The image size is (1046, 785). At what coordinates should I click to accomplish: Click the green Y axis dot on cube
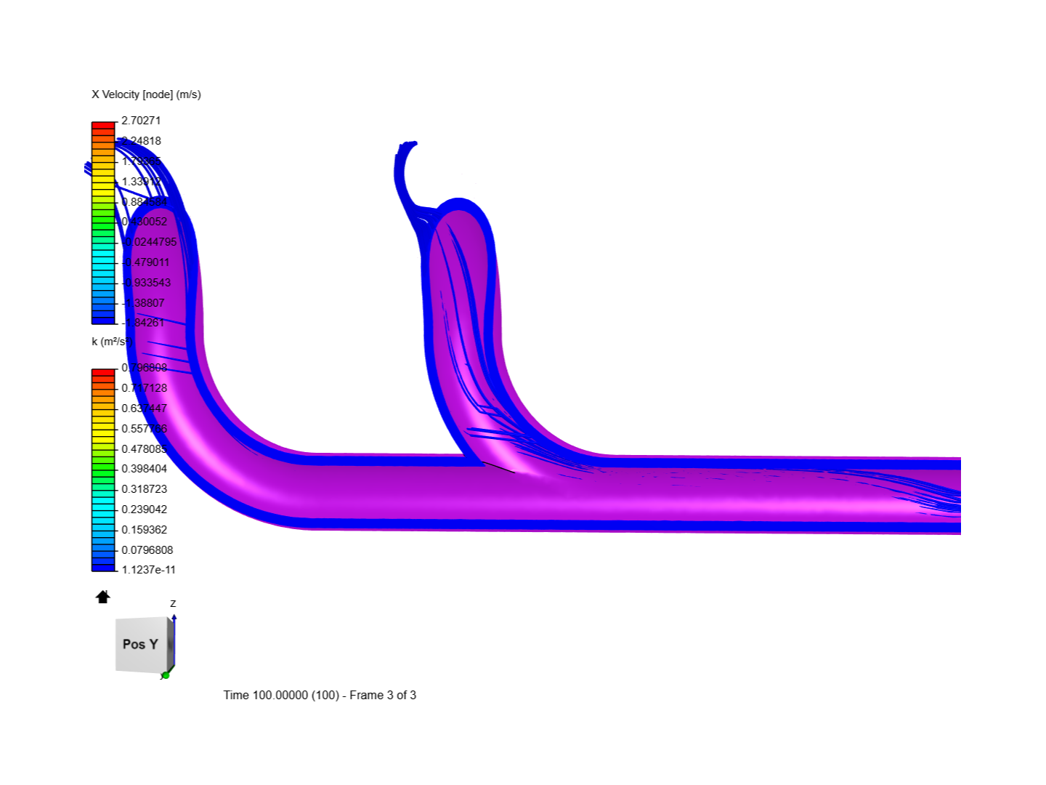[166, 675]
